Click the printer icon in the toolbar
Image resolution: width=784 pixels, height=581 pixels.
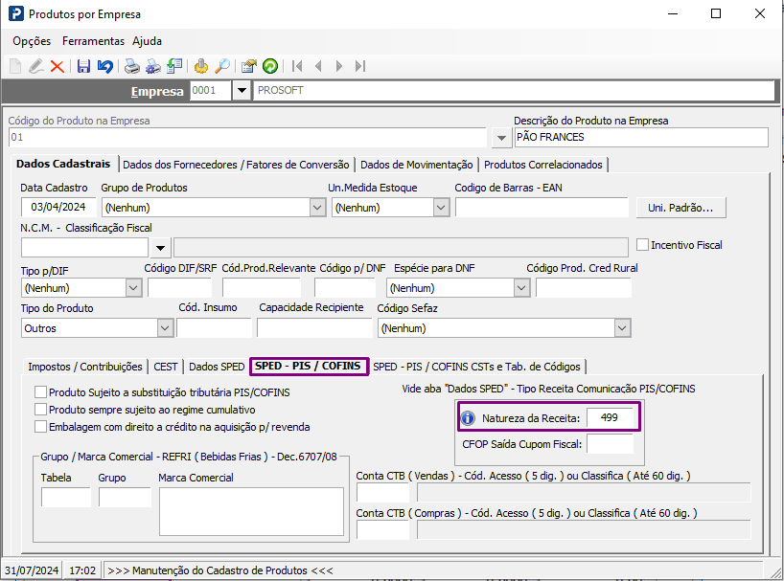[132, 66]
